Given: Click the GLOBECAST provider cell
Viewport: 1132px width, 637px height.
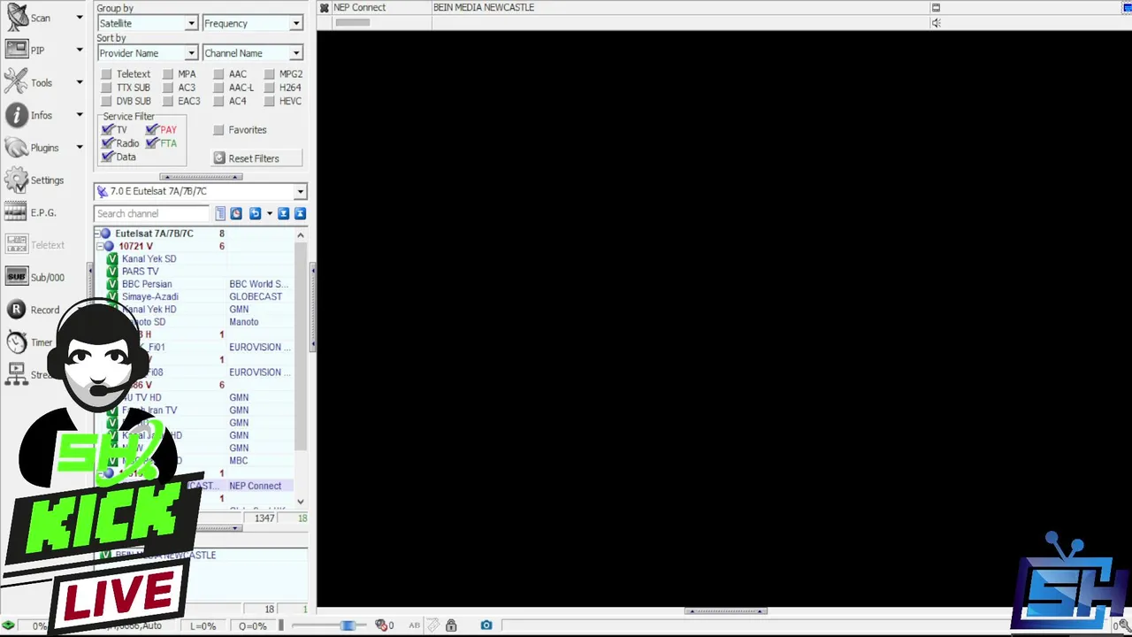Looking at the screenshot, I should pos(256,296).
